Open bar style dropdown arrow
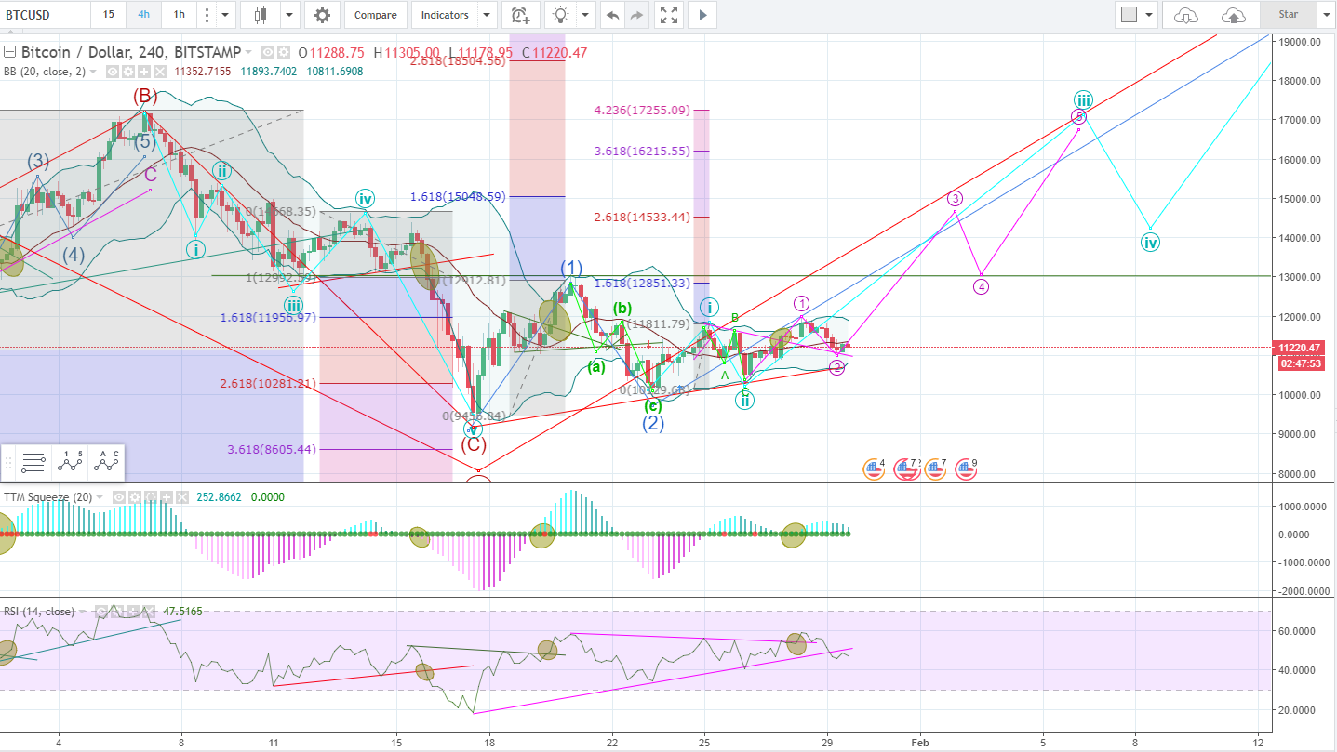Screen dimensions: 1337x752 pos(290,15)
